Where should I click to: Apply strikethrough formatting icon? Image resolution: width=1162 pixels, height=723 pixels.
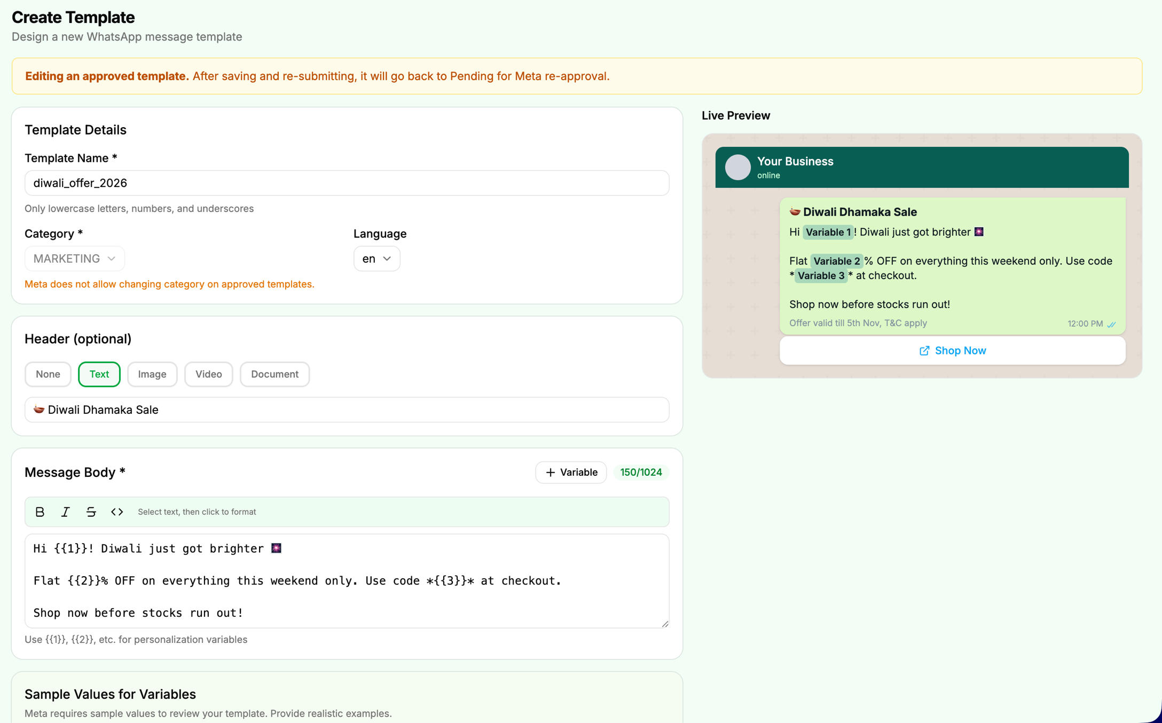coord(91,512)
